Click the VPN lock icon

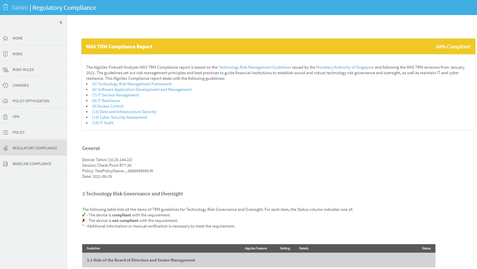pos(5,117)
